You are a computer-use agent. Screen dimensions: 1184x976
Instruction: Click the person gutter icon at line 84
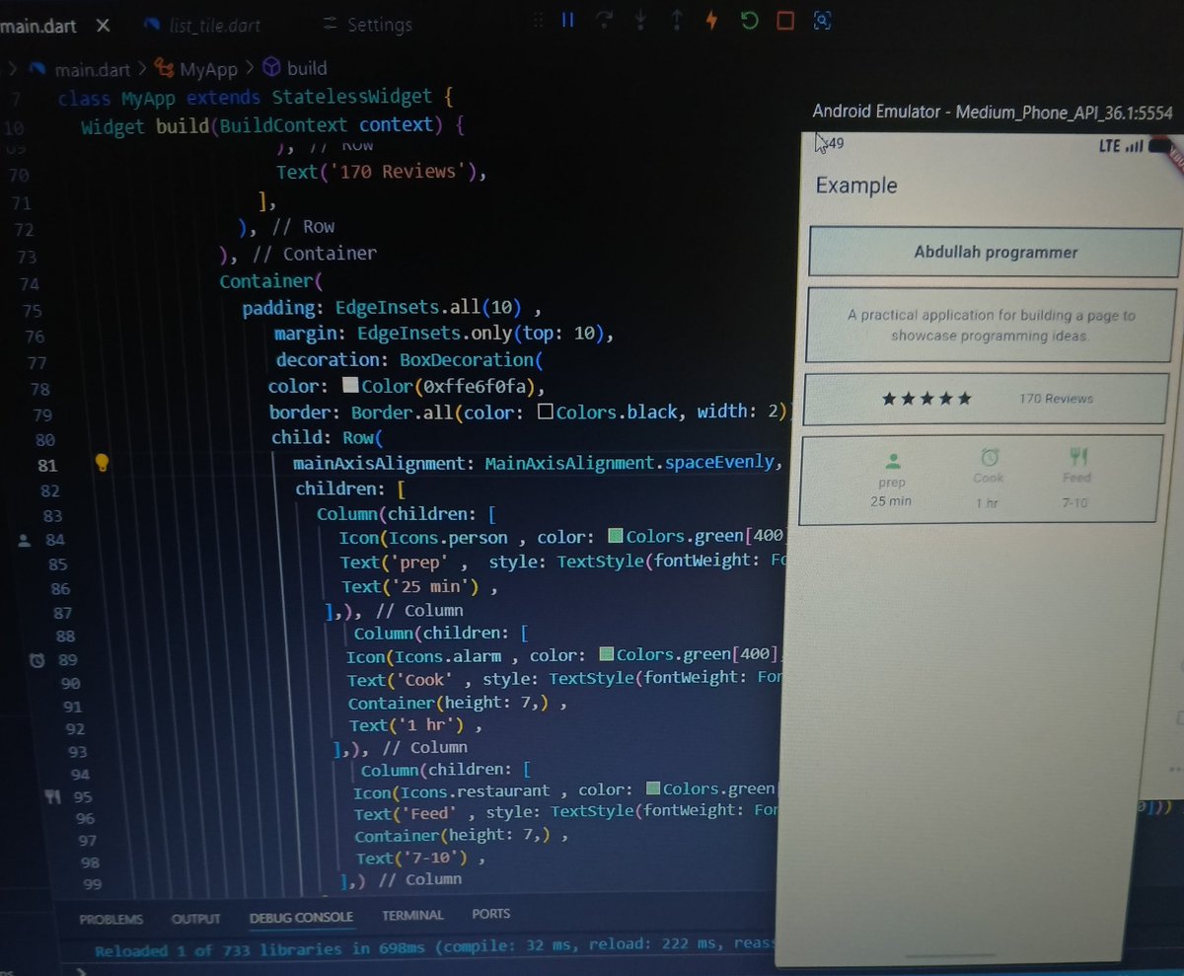coord(27,539)
